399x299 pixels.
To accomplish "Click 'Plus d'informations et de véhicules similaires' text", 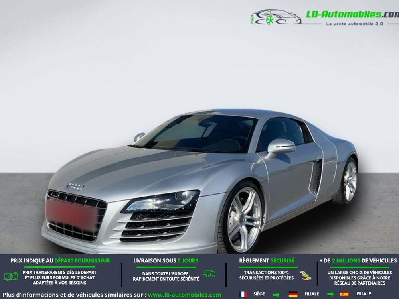I will (x=74, y=295).
